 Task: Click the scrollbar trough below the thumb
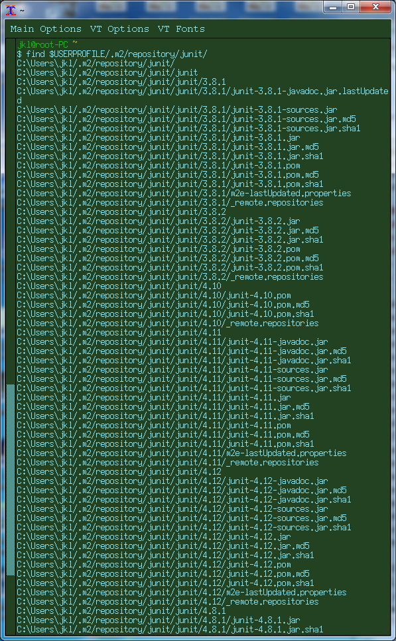coord(11,605)
